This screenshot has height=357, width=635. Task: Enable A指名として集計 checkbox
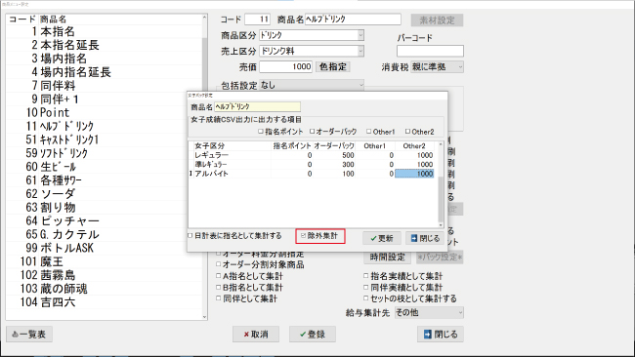click(219, 276)
